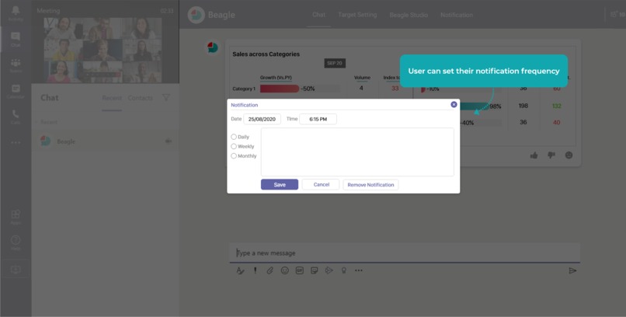Click the meeting video thumbnail
Screen dimensions: 626x317
point(103,50)
